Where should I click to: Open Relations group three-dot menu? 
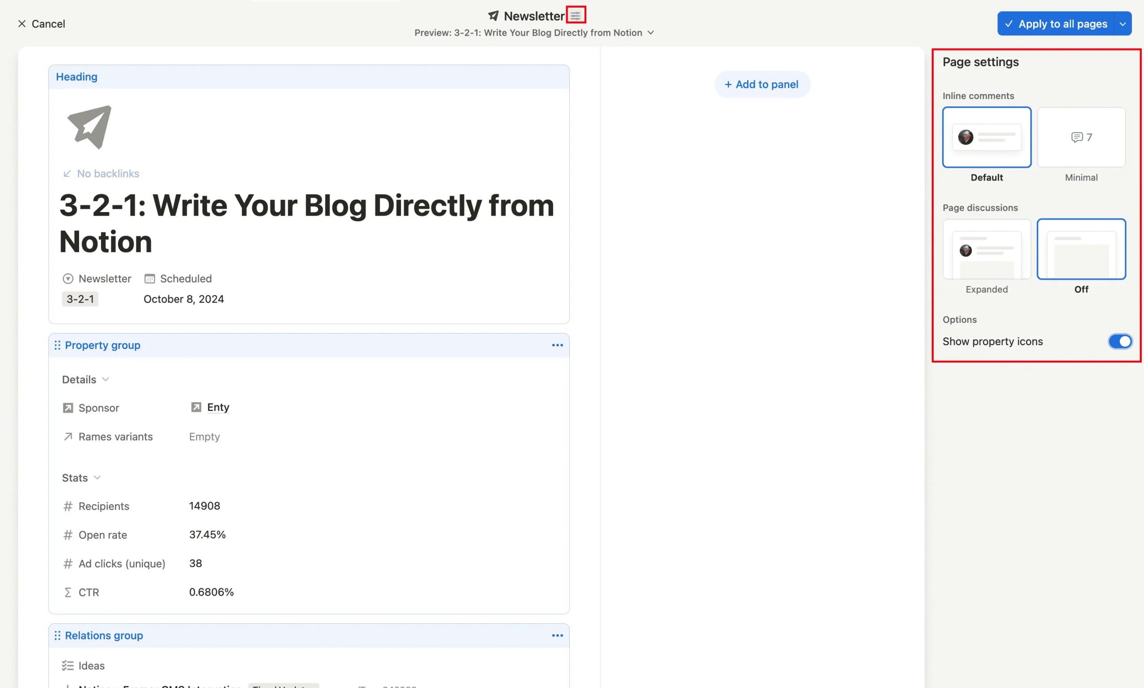coord(557,635)
